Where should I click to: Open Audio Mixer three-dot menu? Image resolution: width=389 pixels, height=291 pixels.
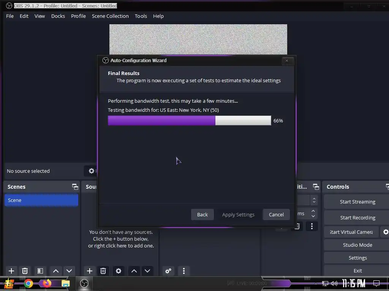pyautogui.click(x=184, y=271)
